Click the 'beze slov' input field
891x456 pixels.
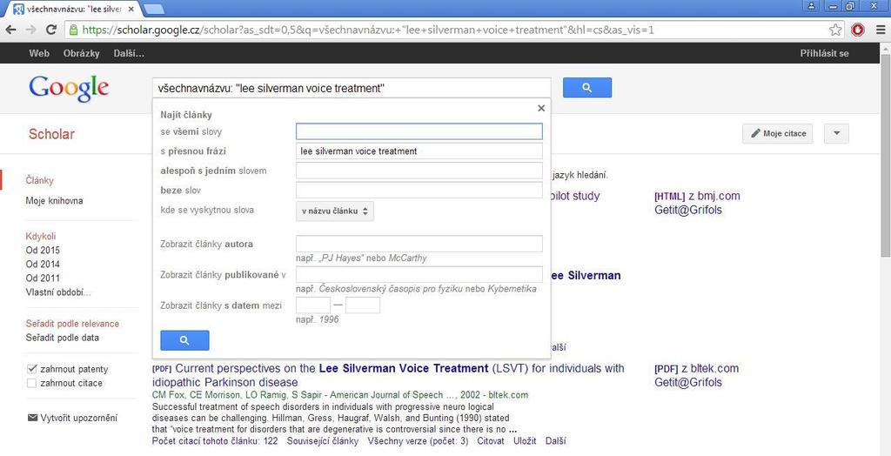point(419,190)
